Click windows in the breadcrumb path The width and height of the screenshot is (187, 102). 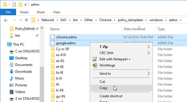coord(156,20)
